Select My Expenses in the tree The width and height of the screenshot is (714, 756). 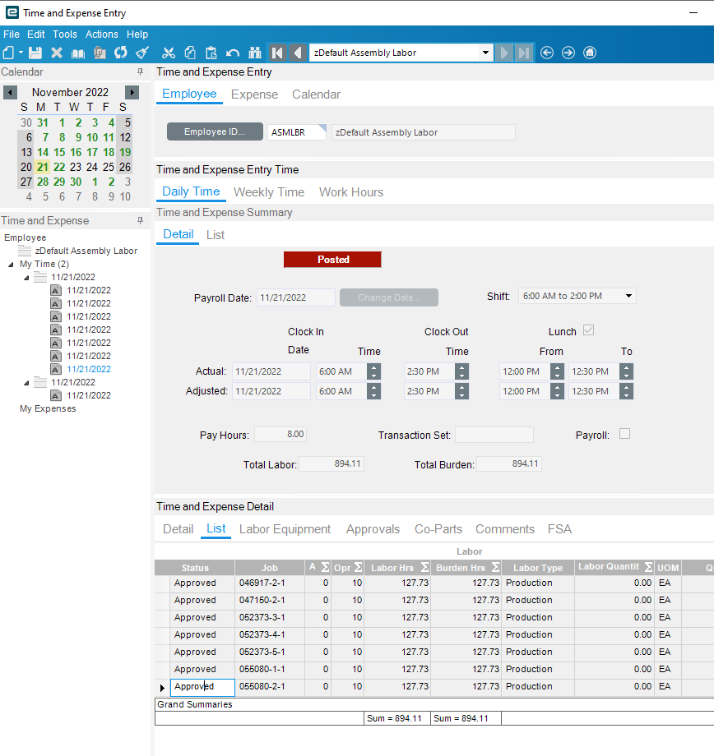48,408
